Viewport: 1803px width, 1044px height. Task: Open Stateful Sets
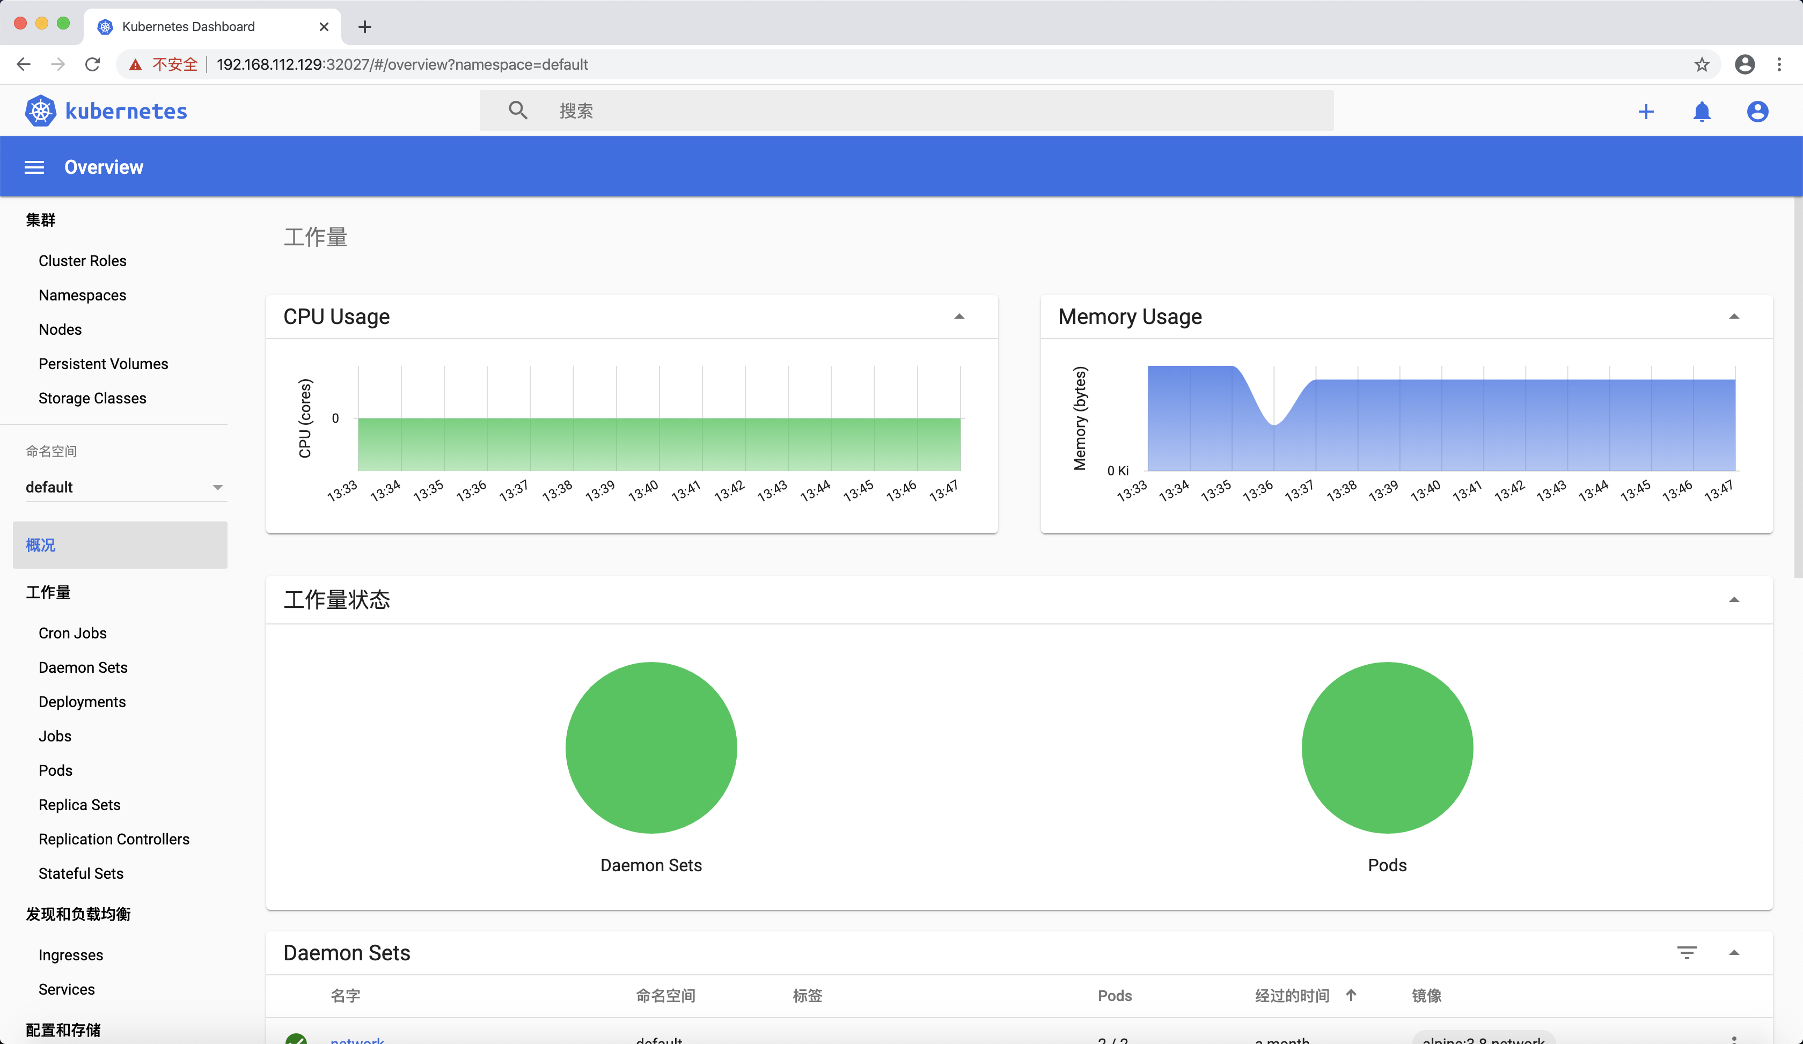coord(81,873)
